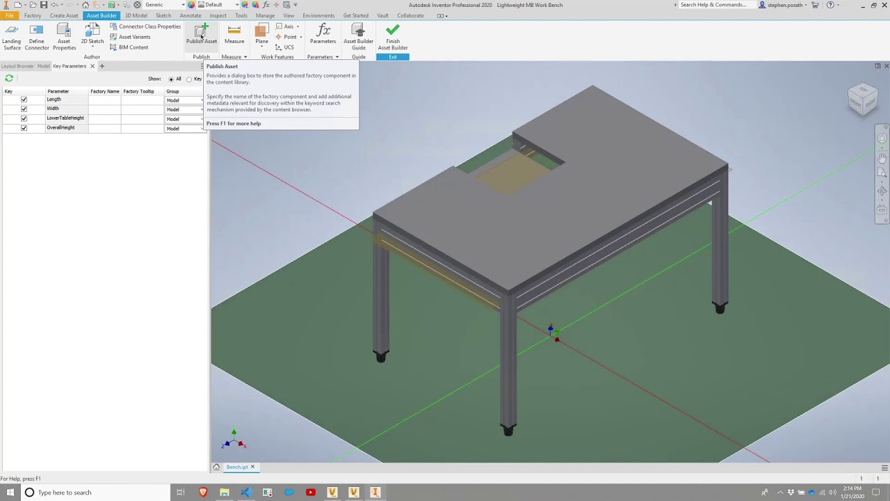Uncheck the Length key checkbox

[x=24, y=100]
